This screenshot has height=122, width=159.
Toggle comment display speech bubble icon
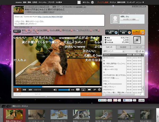[78, 90]
